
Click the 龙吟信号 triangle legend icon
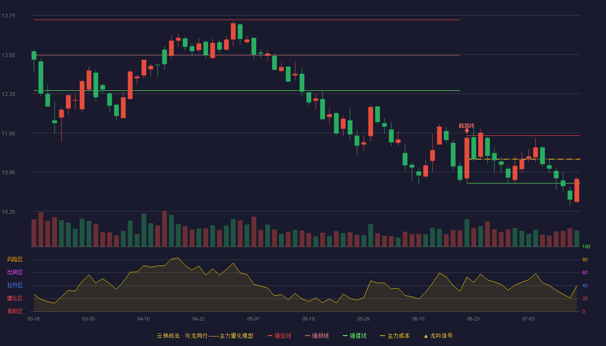(x=425, y=336)
